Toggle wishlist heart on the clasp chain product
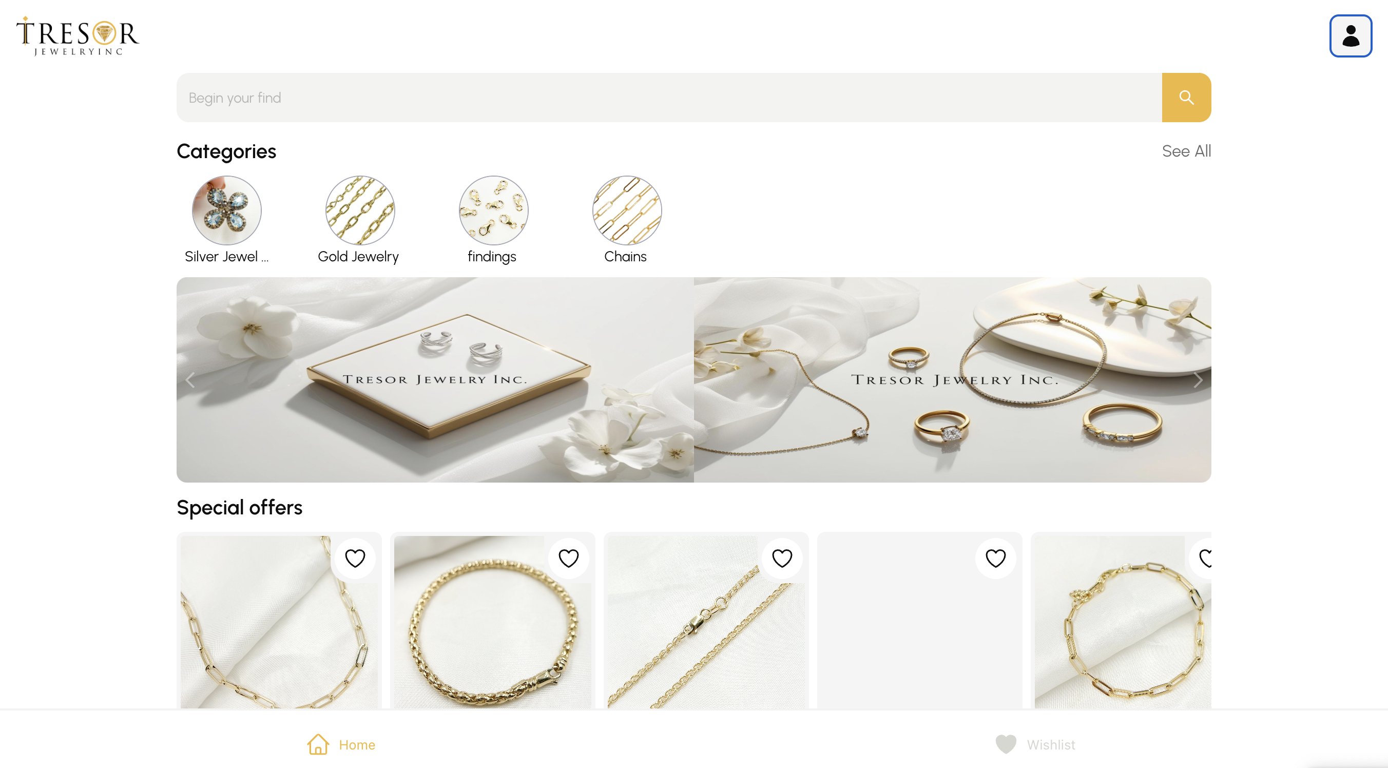This screenshot has height=768, width=1388. (782, 559)
